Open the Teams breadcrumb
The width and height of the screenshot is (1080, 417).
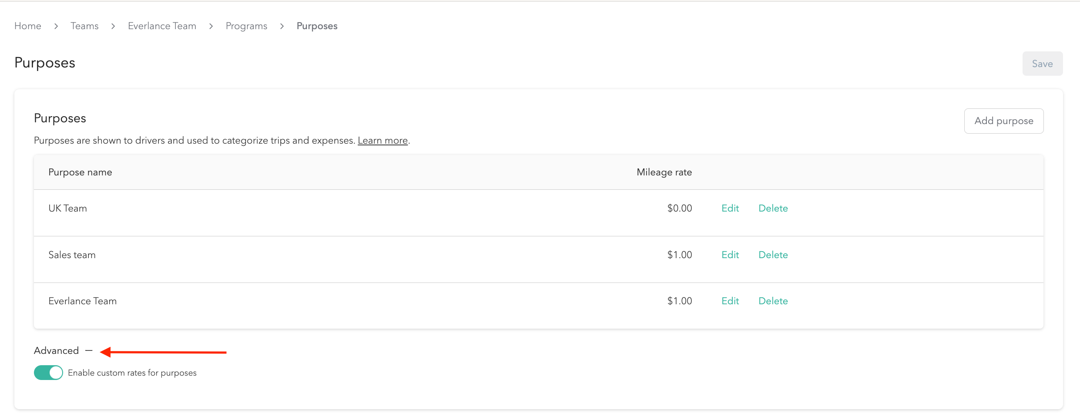click(x=84, y=26)
